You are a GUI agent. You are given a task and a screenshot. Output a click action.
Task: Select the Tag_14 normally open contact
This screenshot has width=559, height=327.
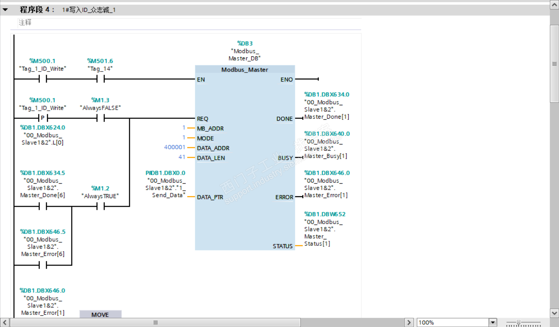click(100, 79)
